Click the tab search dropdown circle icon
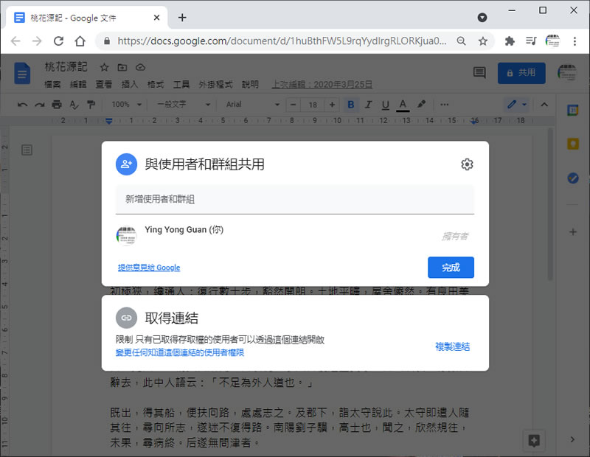The width and height of the screenshot is (590, 457). coord(482,17)
